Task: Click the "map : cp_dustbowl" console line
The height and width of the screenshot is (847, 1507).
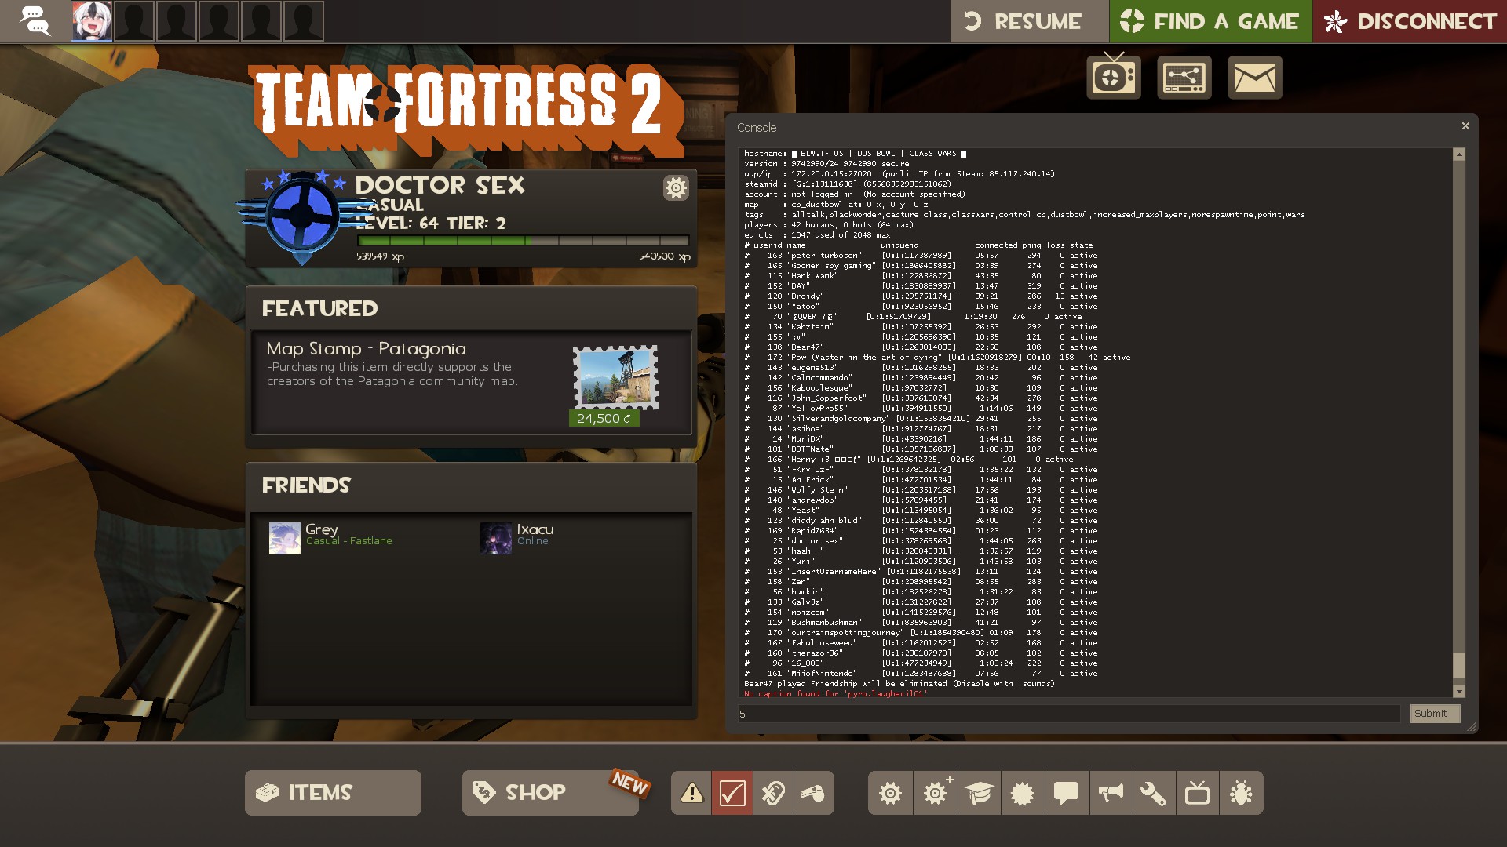Action: tap(836, 205)
